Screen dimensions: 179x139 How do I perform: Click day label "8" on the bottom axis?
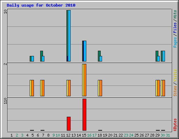coord(48,135)
